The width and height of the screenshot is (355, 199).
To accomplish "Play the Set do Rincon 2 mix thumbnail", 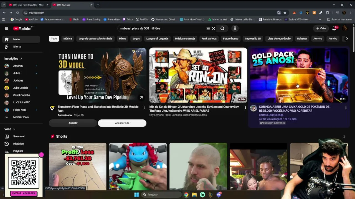I will point(198,75).
